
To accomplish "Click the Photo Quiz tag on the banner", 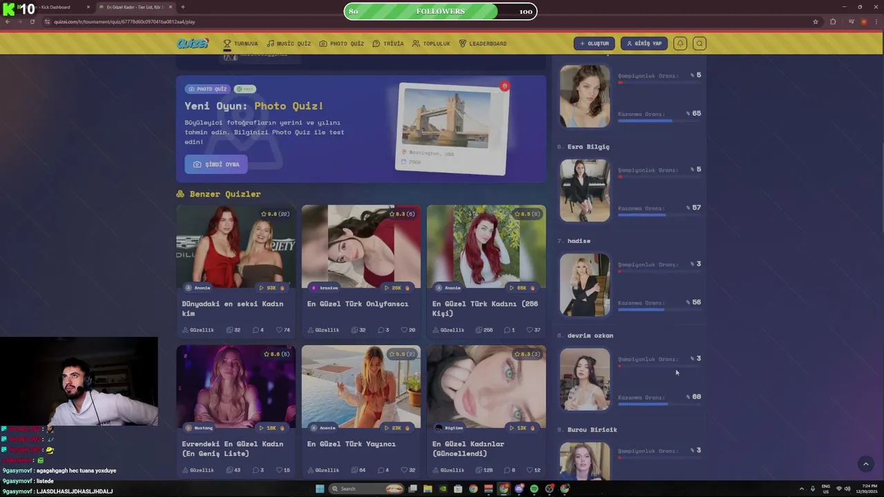I will point(208,89).
